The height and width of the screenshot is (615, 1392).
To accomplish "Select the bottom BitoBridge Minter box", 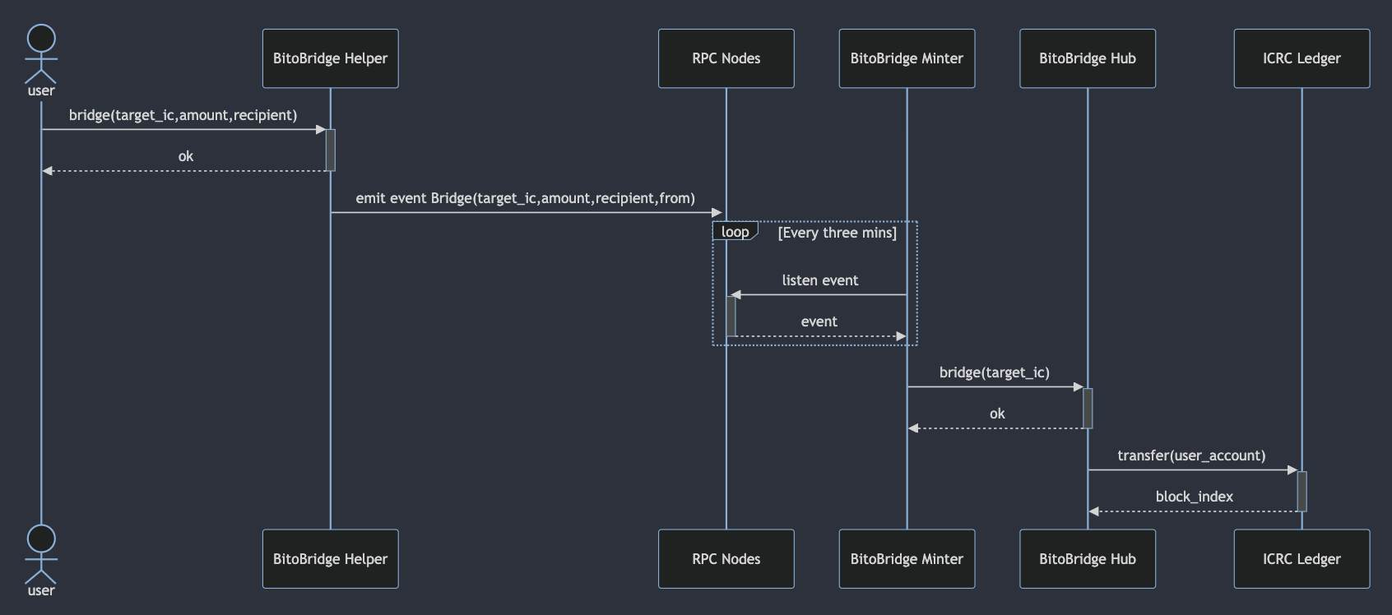I will pos(907,559).
